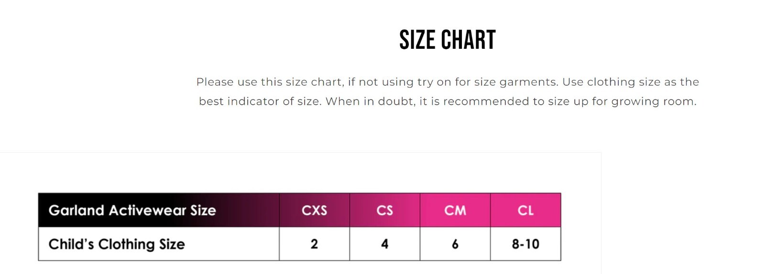Click the 'Child's Clothing Size' row label

click(x=117, y=244)
